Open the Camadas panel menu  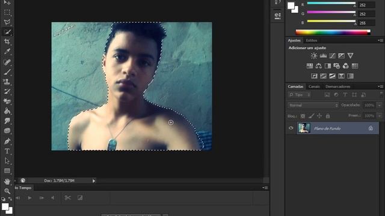(380, 86)
